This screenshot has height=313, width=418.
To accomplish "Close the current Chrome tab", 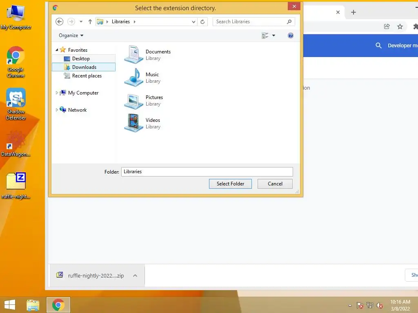I will point(338,12).
